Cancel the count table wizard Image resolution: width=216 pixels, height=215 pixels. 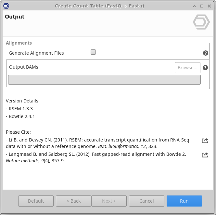146,201
